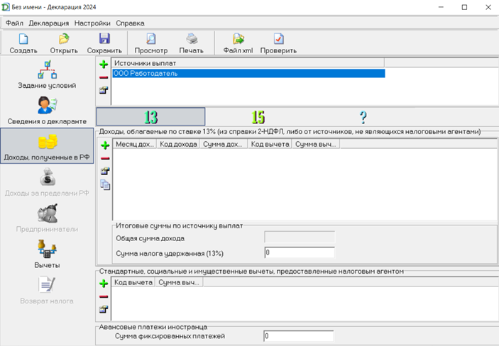Viewport: 499px width, 346px height.
Task: Remove the selected payment source with red minus
Action: pyautogui.click(x=104, y=77)
